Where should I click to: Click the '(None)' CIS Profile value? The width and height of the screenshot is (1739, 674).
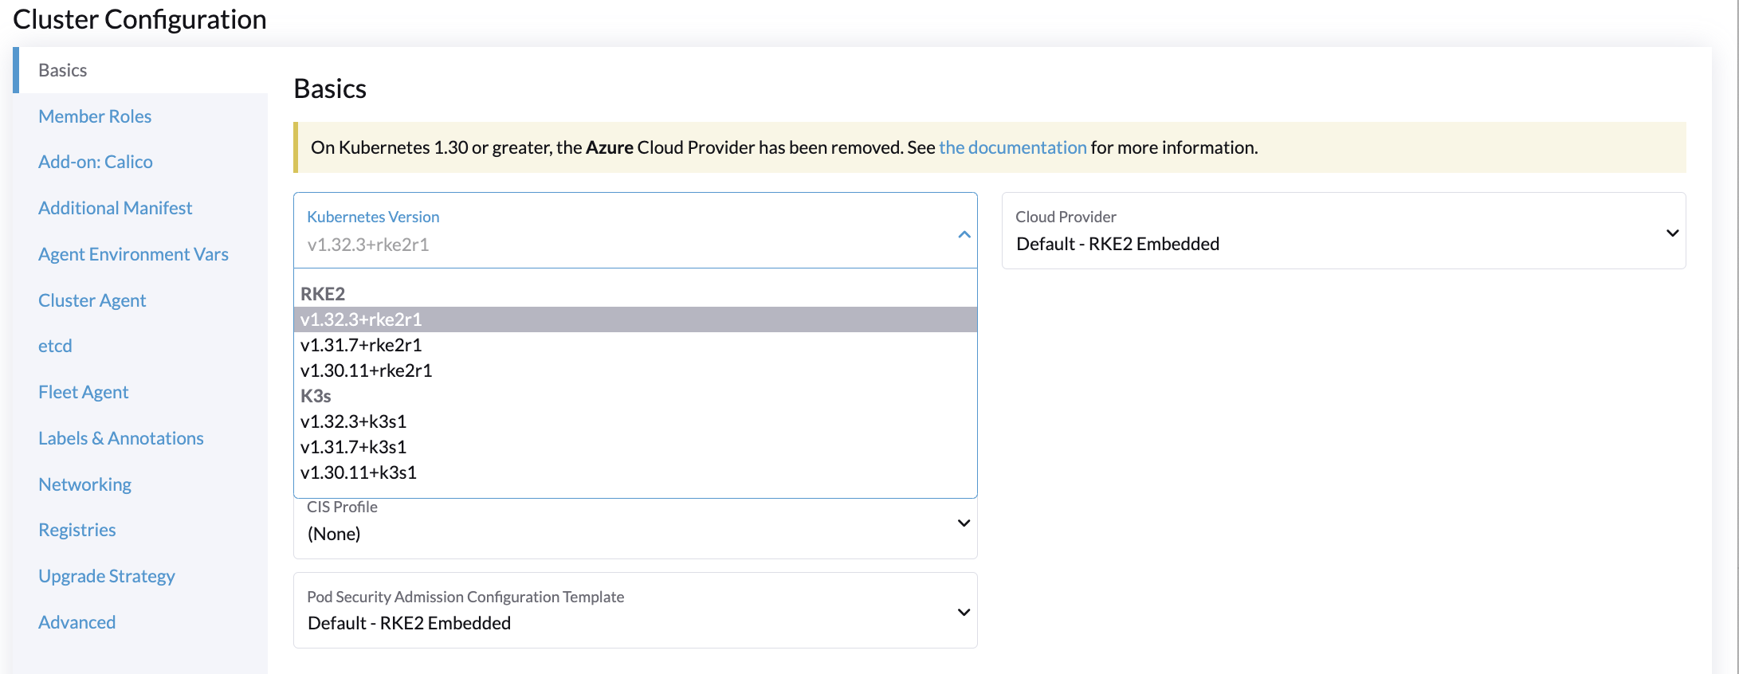point(334,534)
